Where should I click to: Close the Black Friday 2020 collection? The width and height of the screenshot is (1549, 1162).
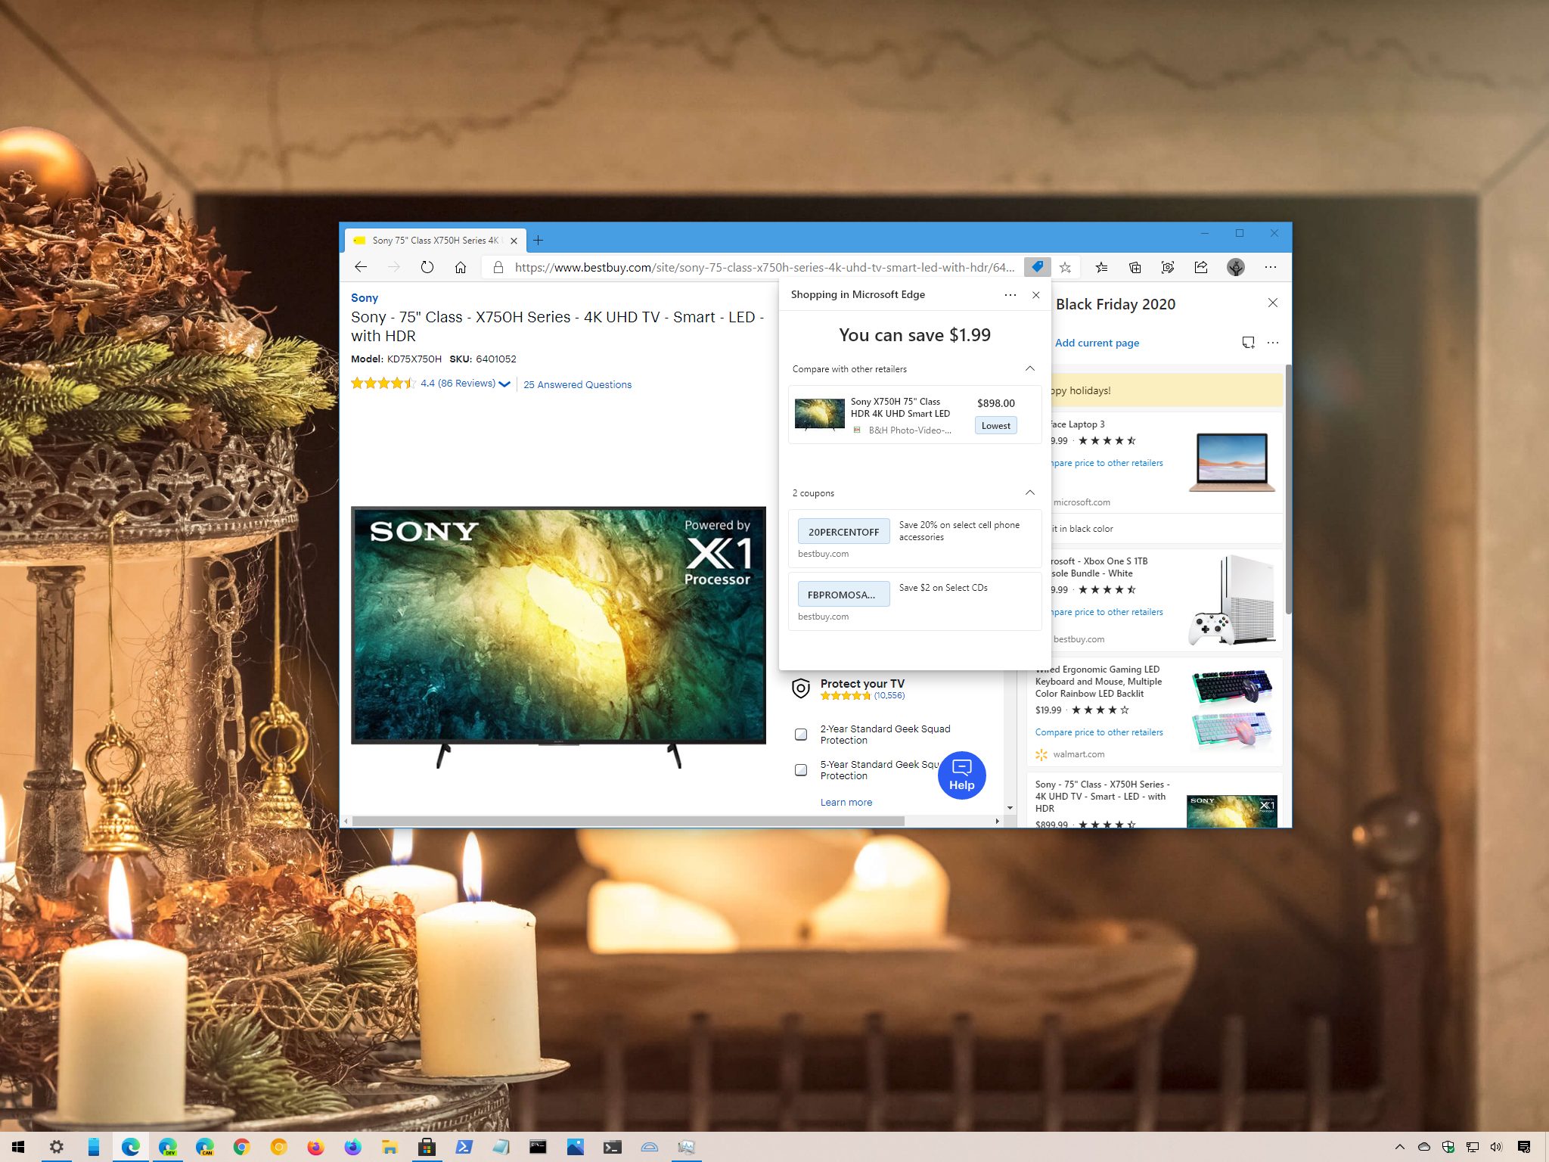(x=1273, y=303)
